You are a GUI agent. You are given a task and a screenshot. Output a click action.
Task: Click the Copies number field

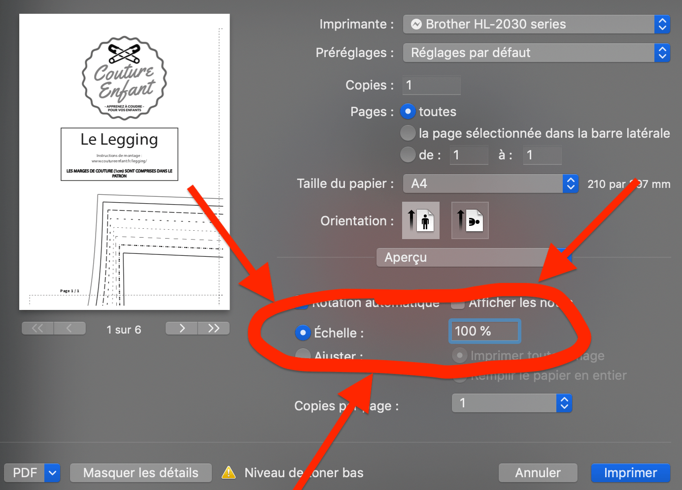432,85
